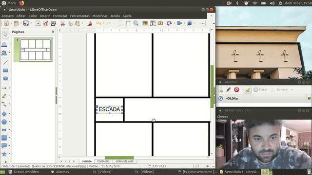This screenshot has height=175, width=312.
Task: Select the Stars and Banners tool
Action: click(x=4, y=154)
